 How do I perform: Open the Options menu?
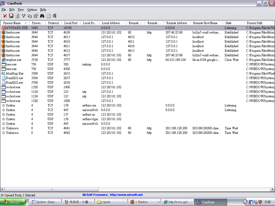pos(32,10)
